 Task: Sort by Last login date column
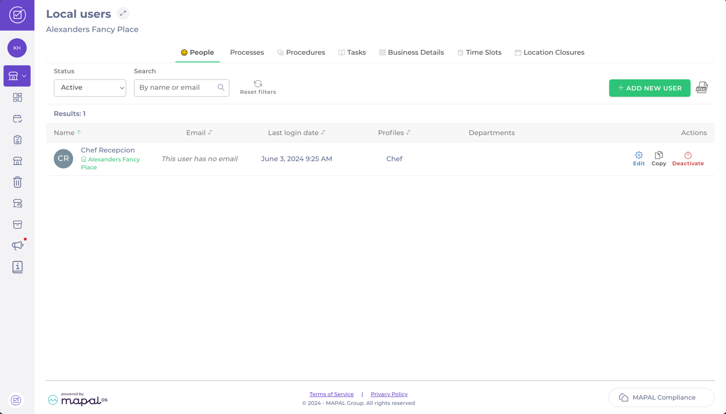(x=297, y=133)
